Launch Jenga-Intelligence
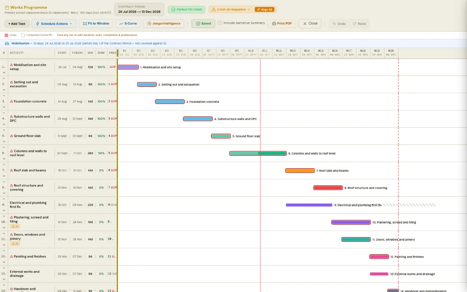The width and height of the screenshot is (467, 292). coord(164,24)
